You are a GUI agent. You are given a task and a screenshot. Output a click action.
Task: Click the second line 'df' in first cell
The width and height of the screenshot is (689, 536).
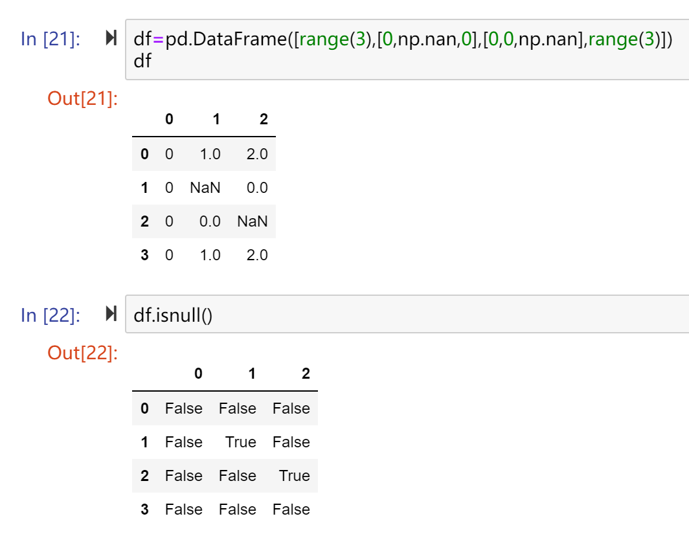click(142, 61)
